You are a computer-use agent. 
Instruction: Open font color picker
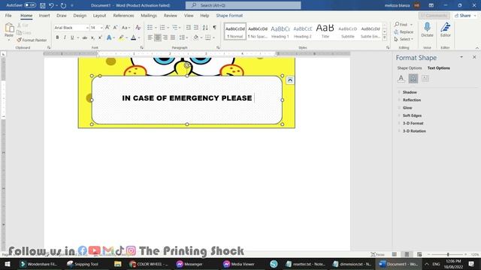[133, 37]
